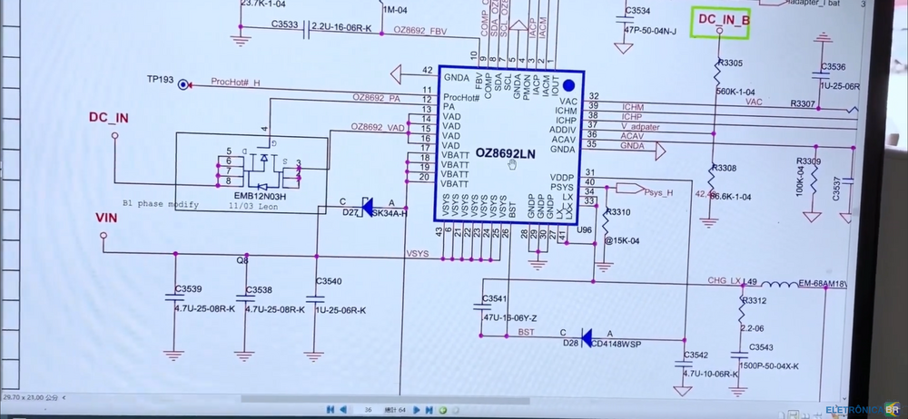The height and width of the screenshot is (419, 908).
Task: Click the EMB12N03H MOSFET symbol
Action: [261, 167]
